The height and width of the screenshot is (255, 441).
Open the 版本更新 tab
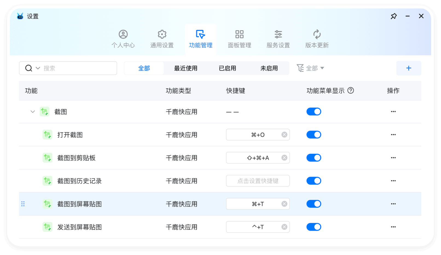tap(317, 39)
